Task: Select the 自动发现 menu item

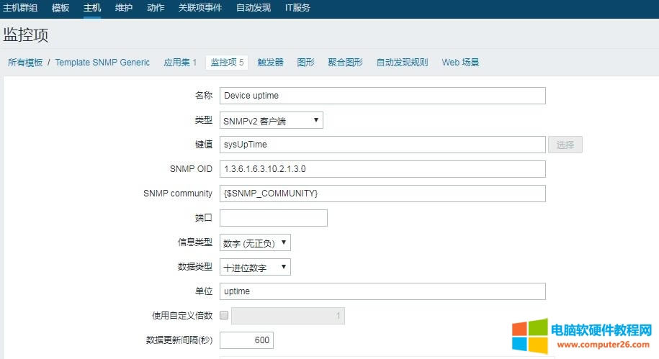Action: [254, 8]
